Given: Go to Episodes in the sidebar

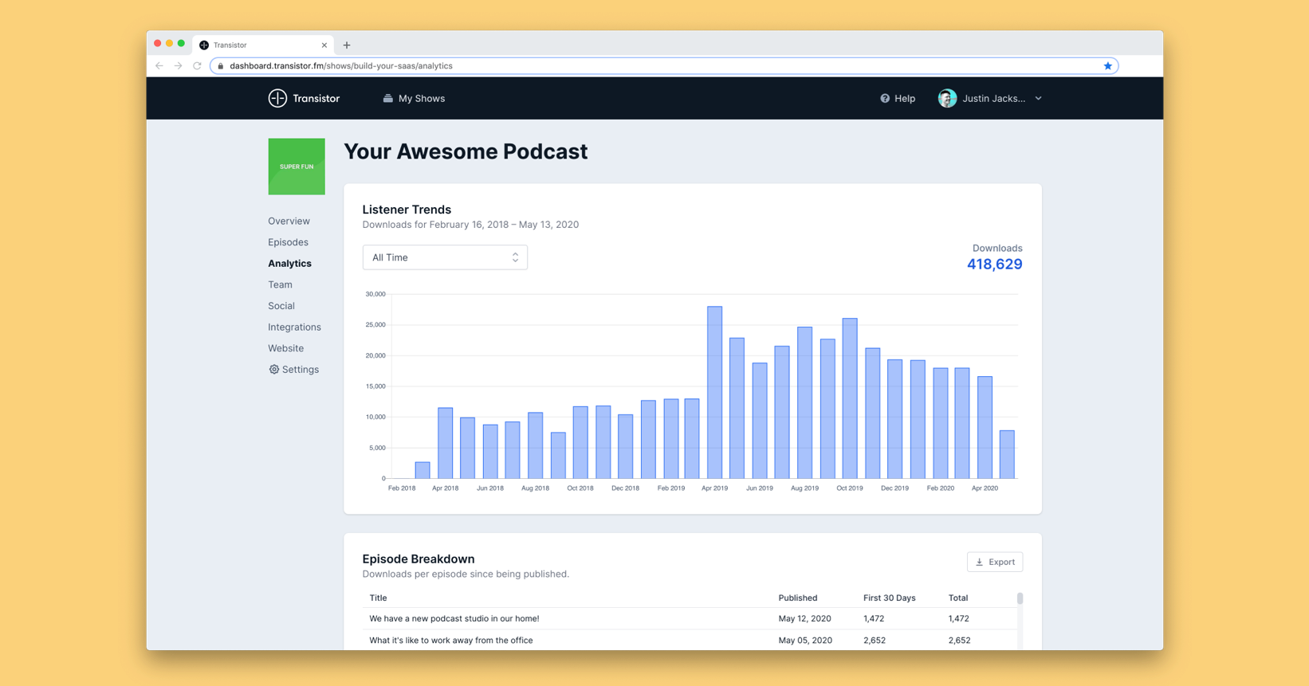Looking at the screenshot, I should (288, 242).
